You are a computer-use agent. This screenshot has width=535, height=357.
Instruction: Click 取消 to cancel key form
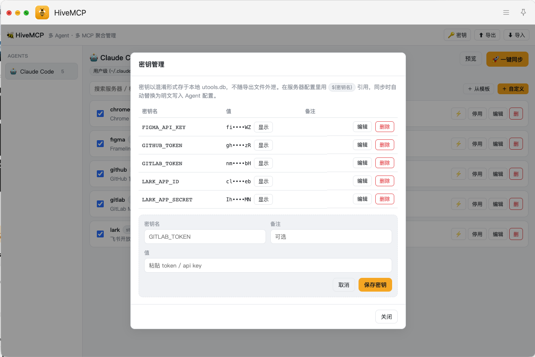(x=344, y=285)
